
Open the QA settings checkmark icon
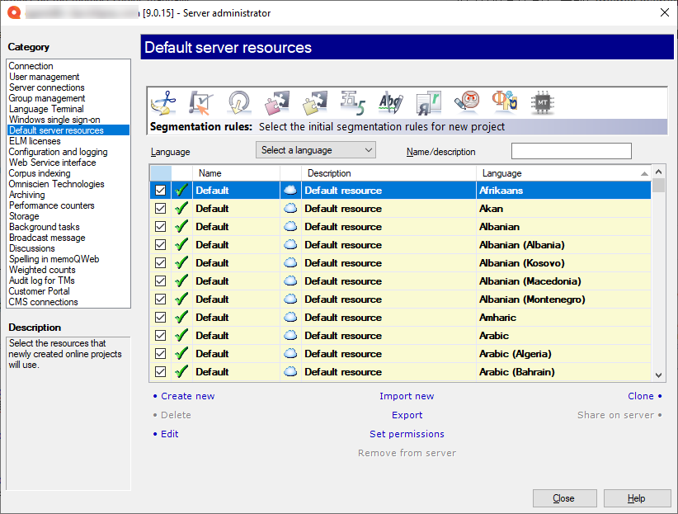201,103
